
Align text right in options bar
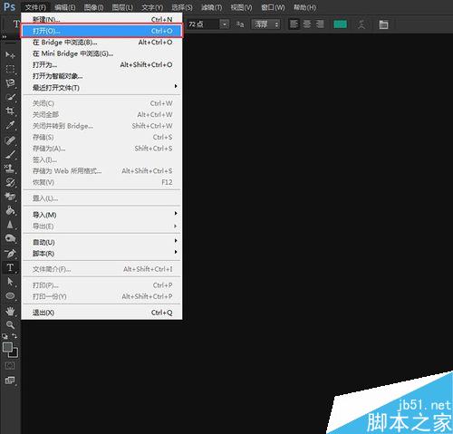click(320, 24)
